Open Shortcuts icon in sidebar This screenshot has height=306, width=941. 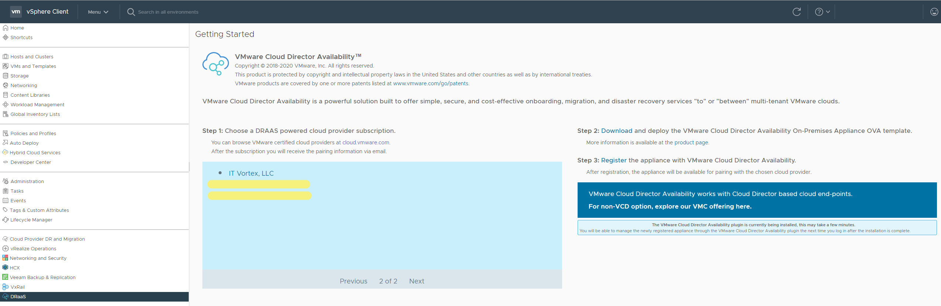pos(6,37)
